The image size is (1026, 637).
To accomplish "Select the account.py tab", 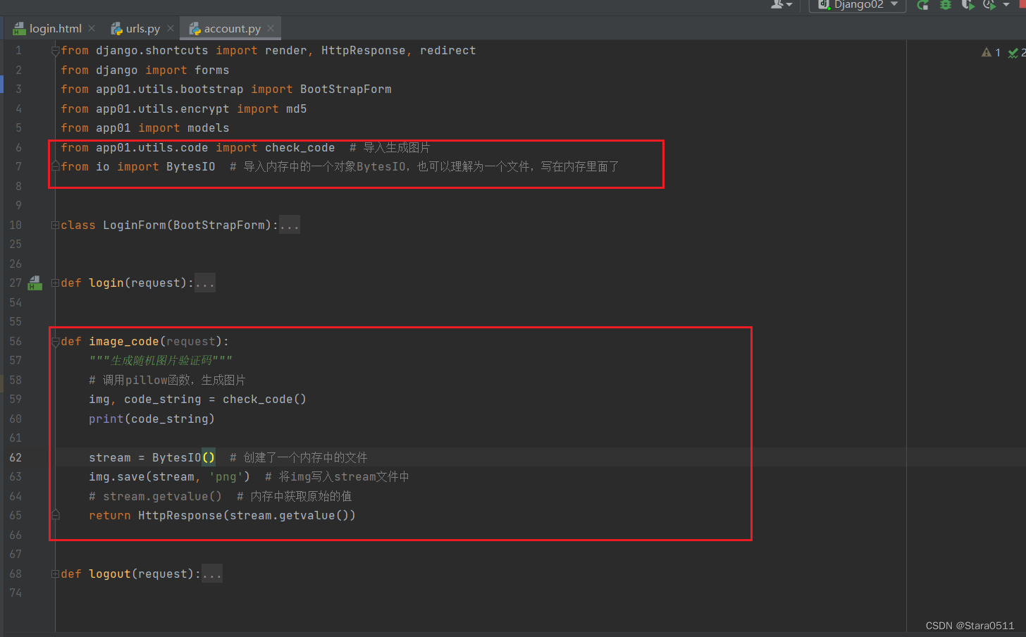I will (x=232, y=28).
